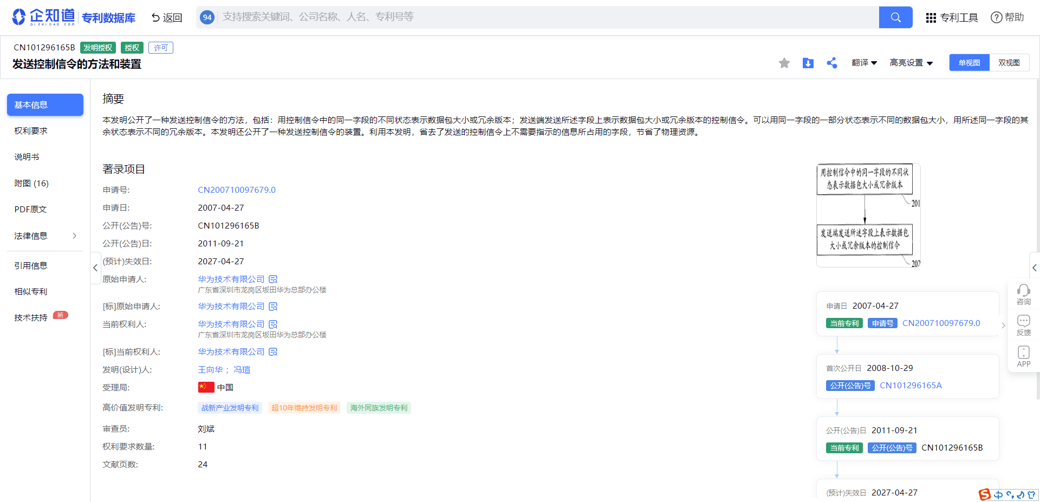Image resolution: width=1040 pixels, height=502 pixels.
Task: Click the 当前专利 tag in 2011-09-21 card
Action: pos(844,448)
